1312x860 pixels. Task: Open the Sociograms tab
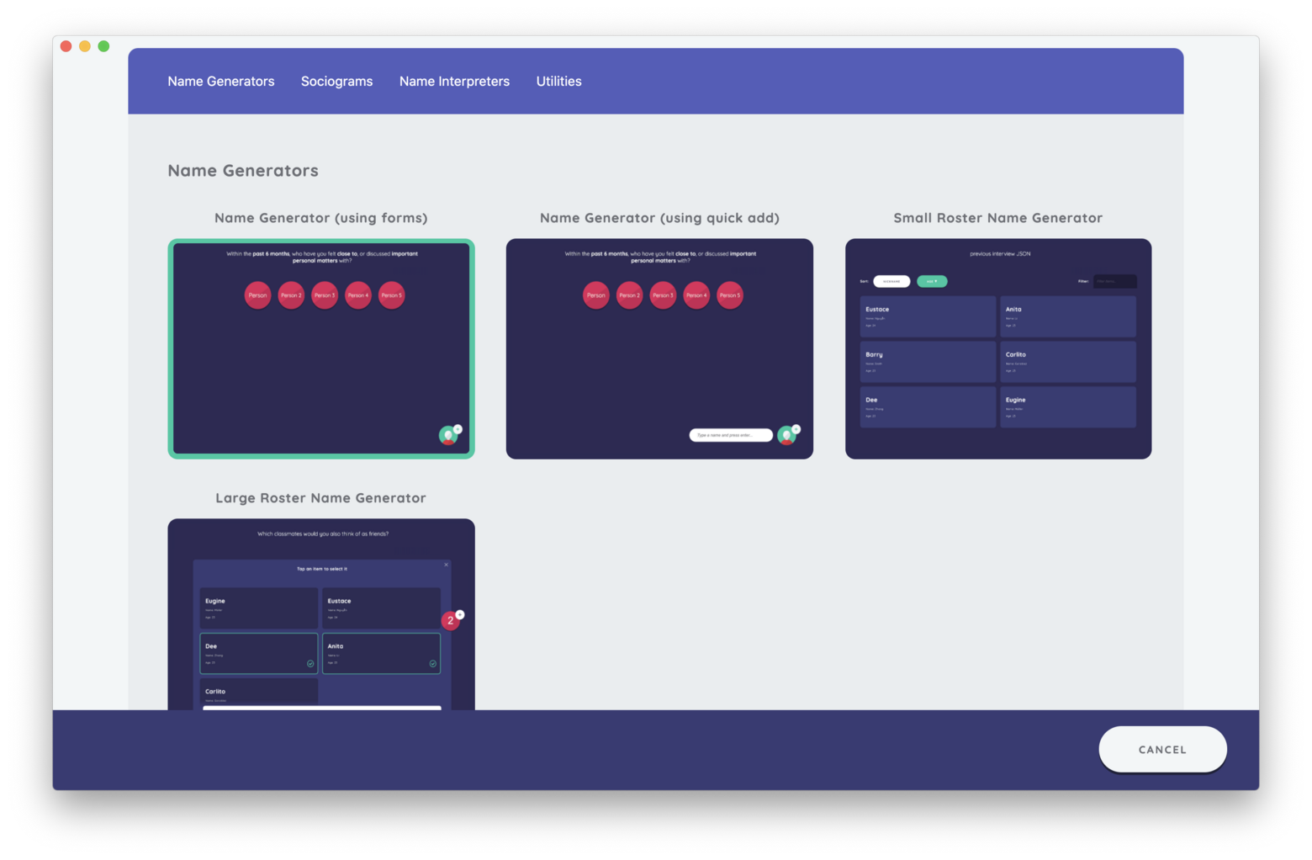pos(336,82)
